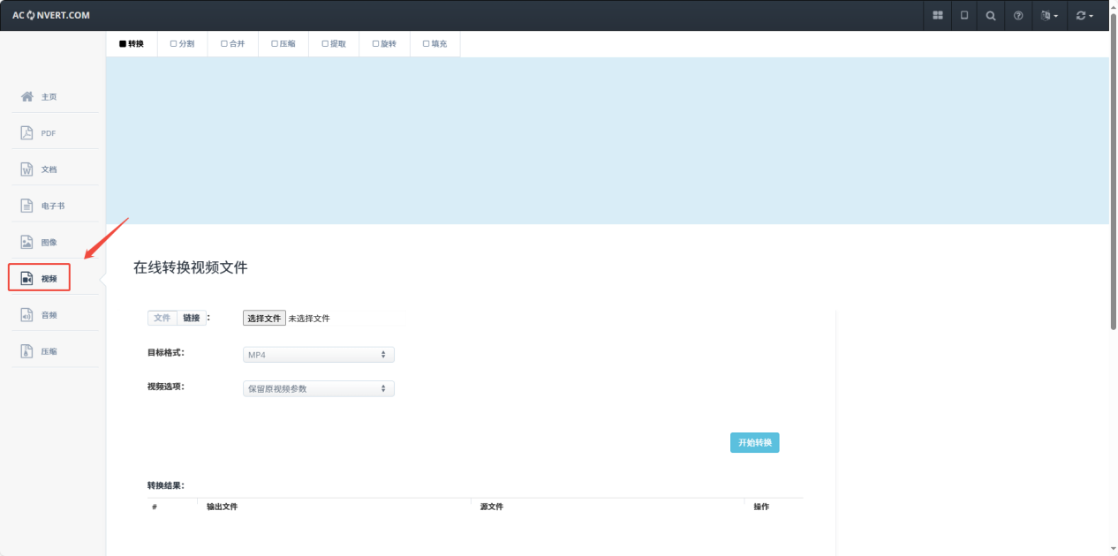The image size is (1118, 556).
Task: Click the help question mark icon
Action: (1018, 15)
